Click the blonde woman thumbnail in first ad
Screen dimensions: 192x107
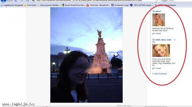pos(158,20)
